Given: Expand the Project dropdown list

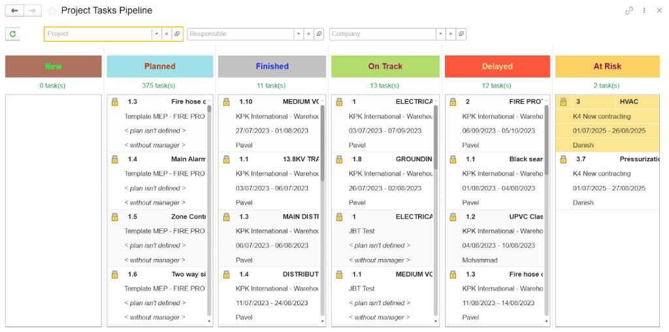Looking at the screenshot, I should coord(156,34).
